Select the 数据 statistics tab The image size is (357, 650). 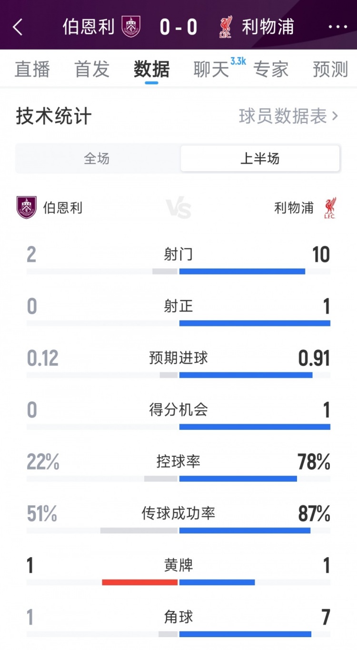pos(151,70)
